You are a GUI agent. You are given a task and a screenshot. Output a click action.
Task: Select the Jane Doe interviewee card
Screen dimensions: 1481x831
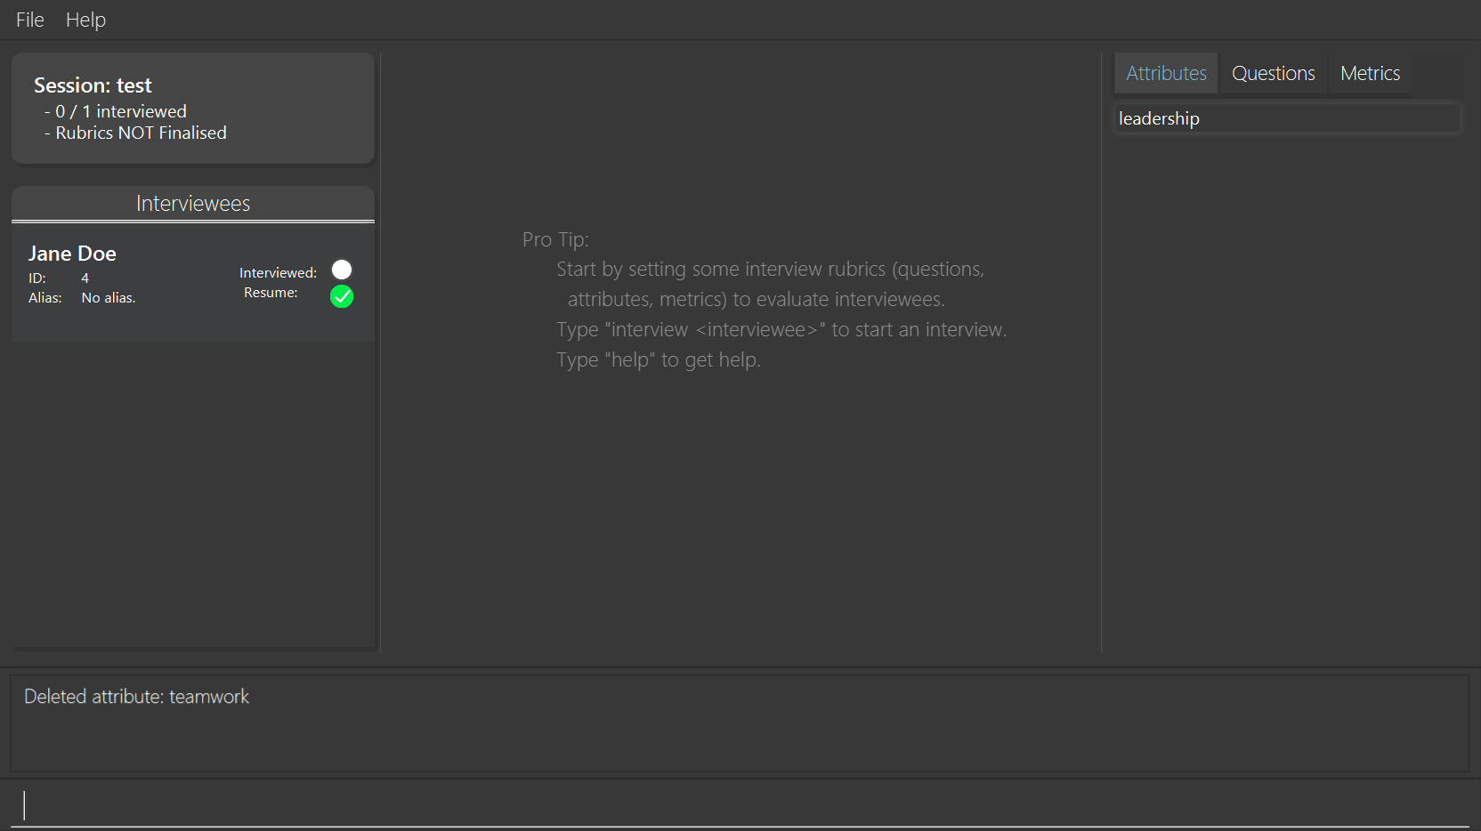point(193,283)
